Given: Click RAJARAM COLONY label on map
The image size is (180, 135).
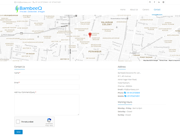Looking at the screenshot, I should tap(107, 23).
